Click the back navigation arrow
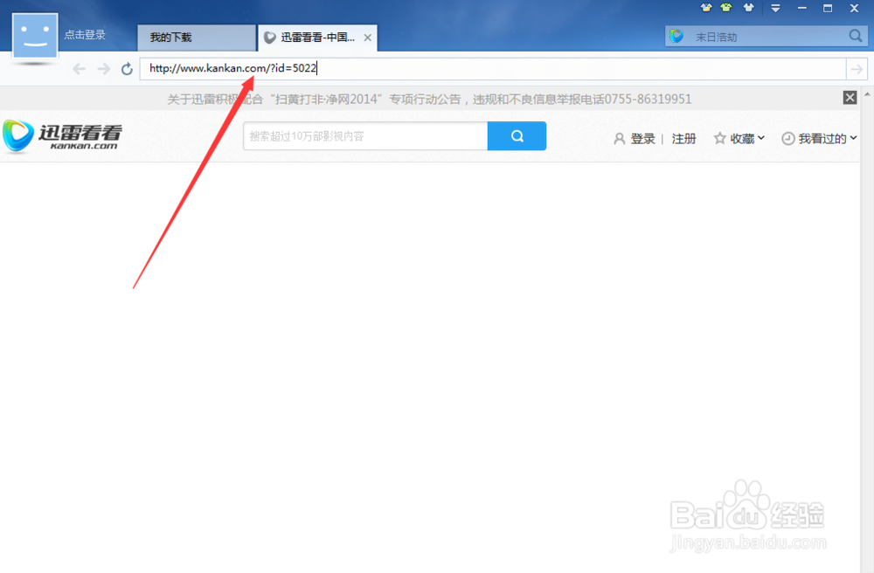Screen dimensions: 874x573 [78, 67]
